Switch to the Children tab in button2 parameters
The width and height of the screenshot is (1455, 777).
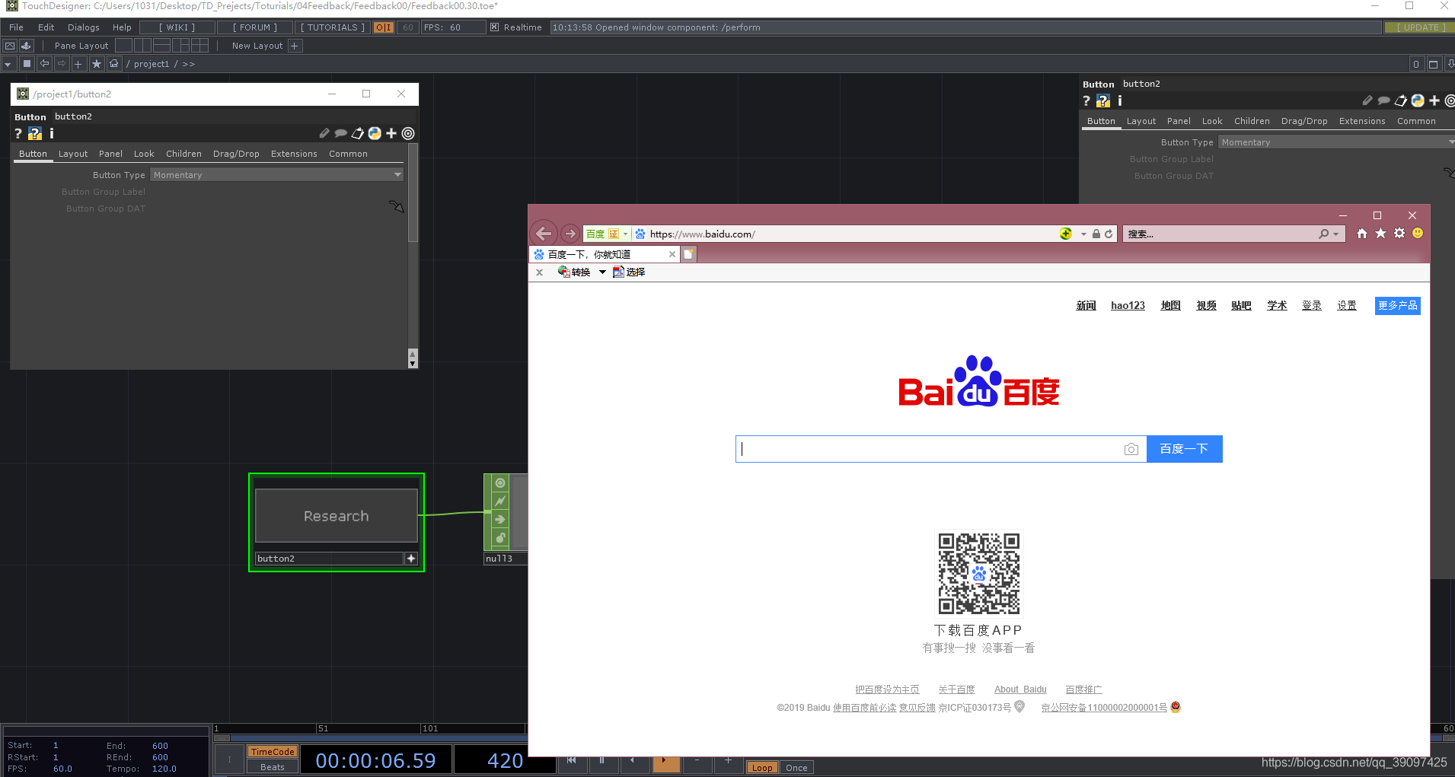[183, 153]
